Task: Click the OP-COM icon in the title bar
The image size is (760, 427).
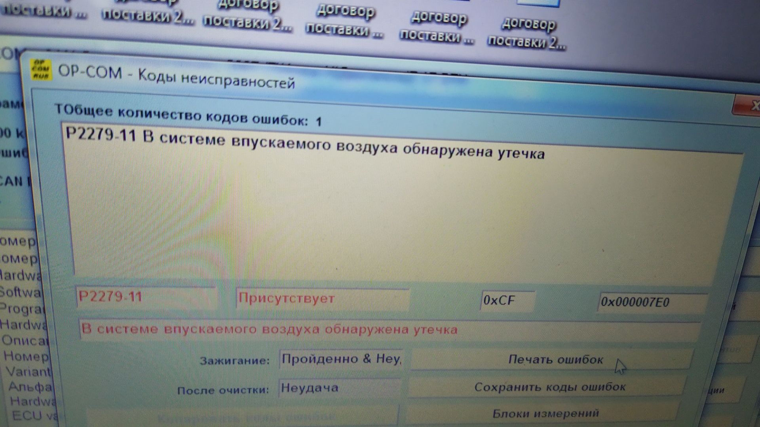Action: pyautogui.click(x=41, y=70)
